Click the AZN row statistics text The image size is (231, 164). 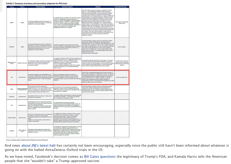pos(98,63)
